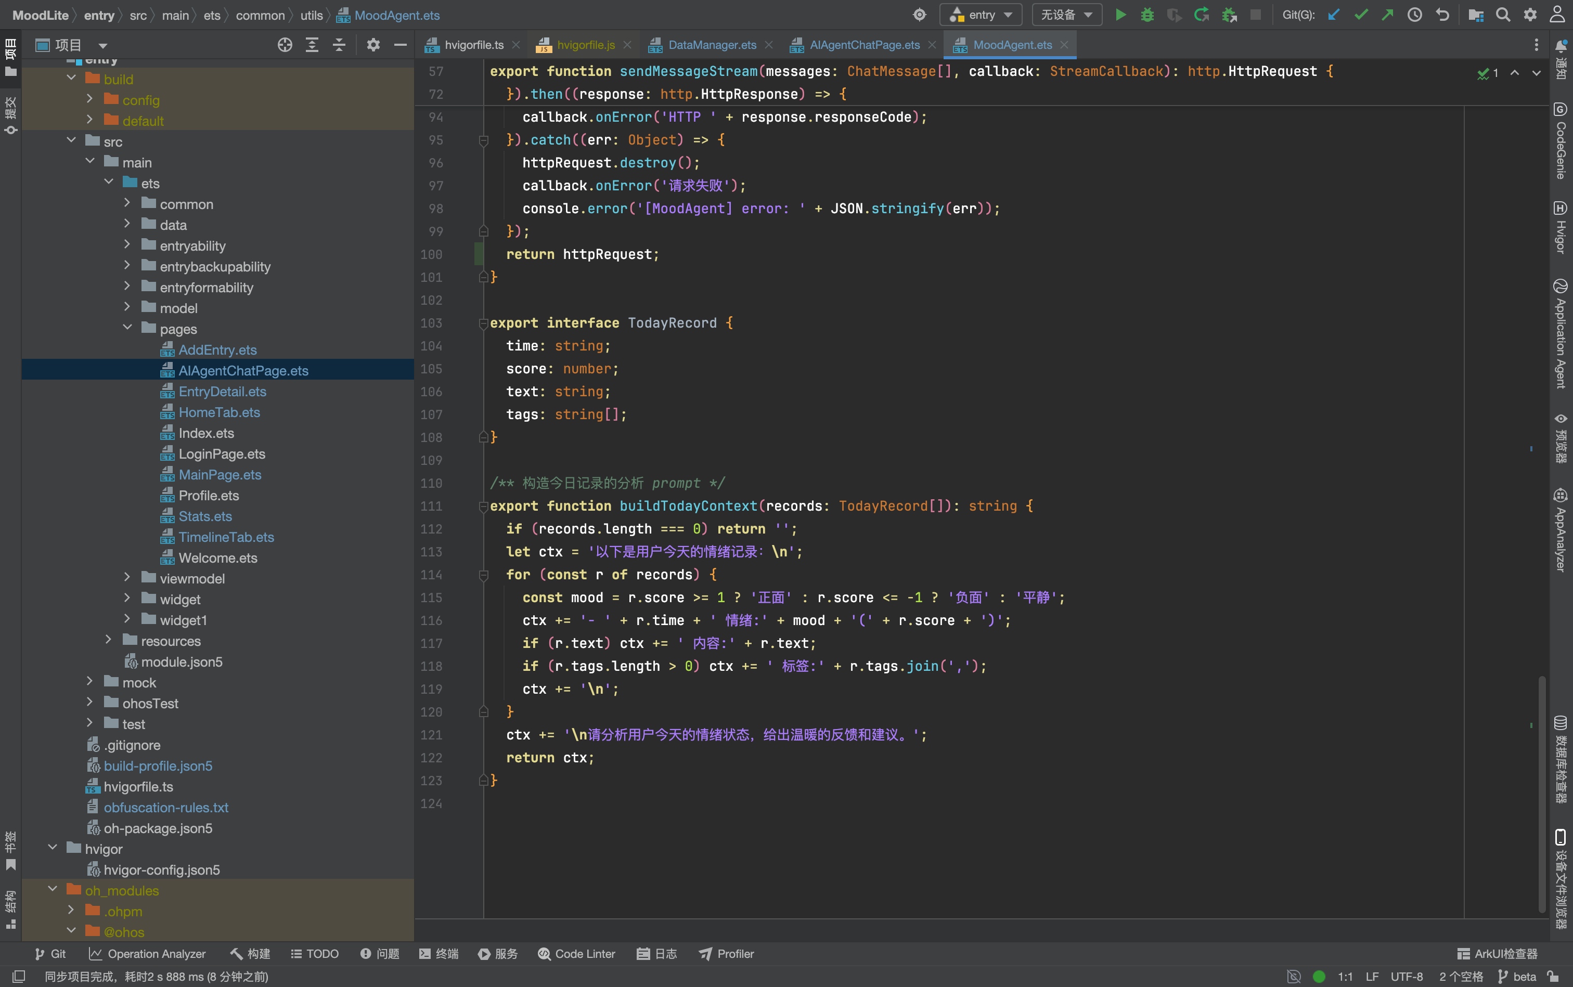Select opened file target icon in project panel
Viewport: 1573px width, 987px height.
click(x=285, y=45)
